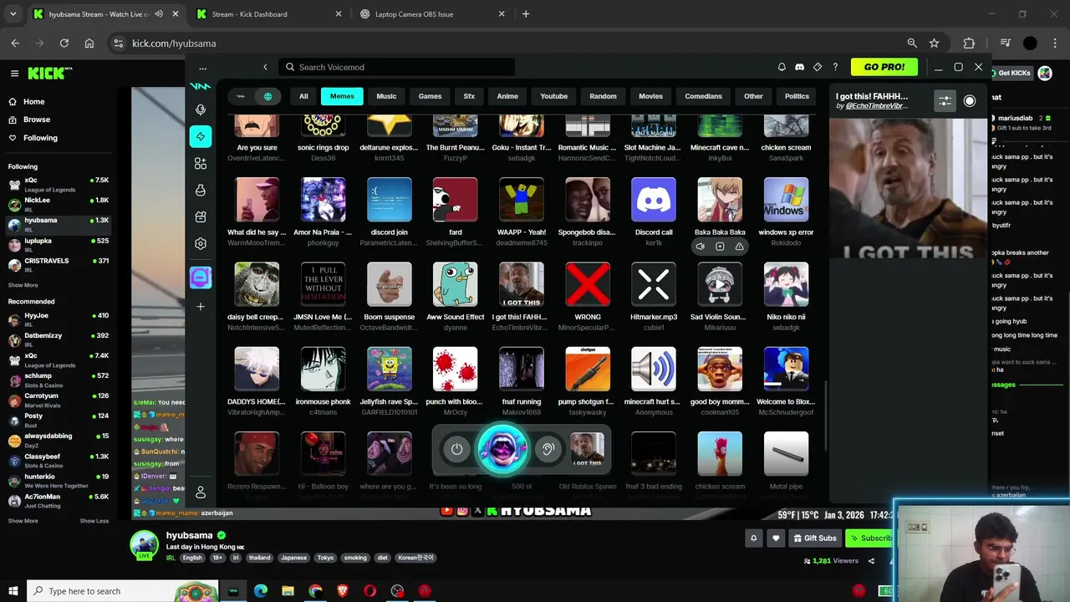Open Voicemod notifications bell

pos(782,67)
